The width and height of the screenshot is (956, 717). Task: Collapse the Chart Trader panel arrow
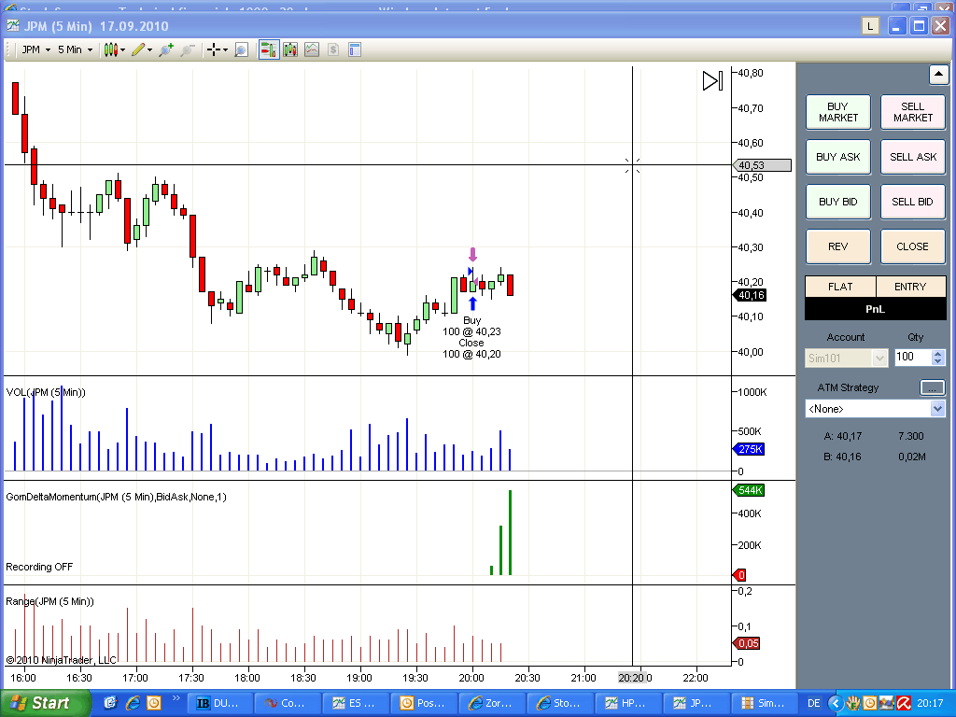coord(938,75)
